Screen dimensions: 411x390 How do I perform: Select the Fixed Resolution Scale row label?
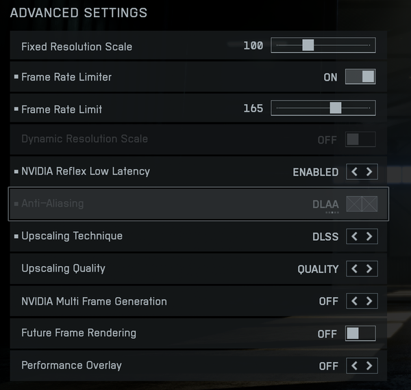coord(77,47)
